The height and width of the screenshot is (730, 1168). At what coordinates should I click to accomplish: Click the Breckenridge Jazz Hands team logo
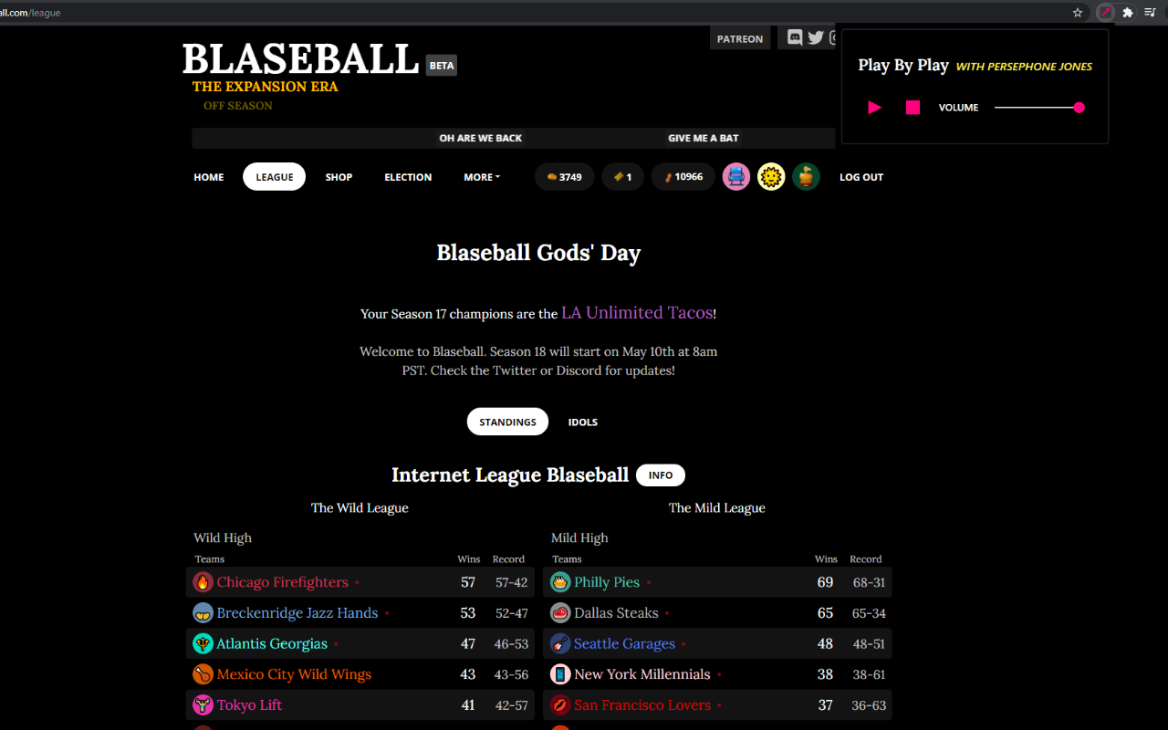(x=203, y=613)
